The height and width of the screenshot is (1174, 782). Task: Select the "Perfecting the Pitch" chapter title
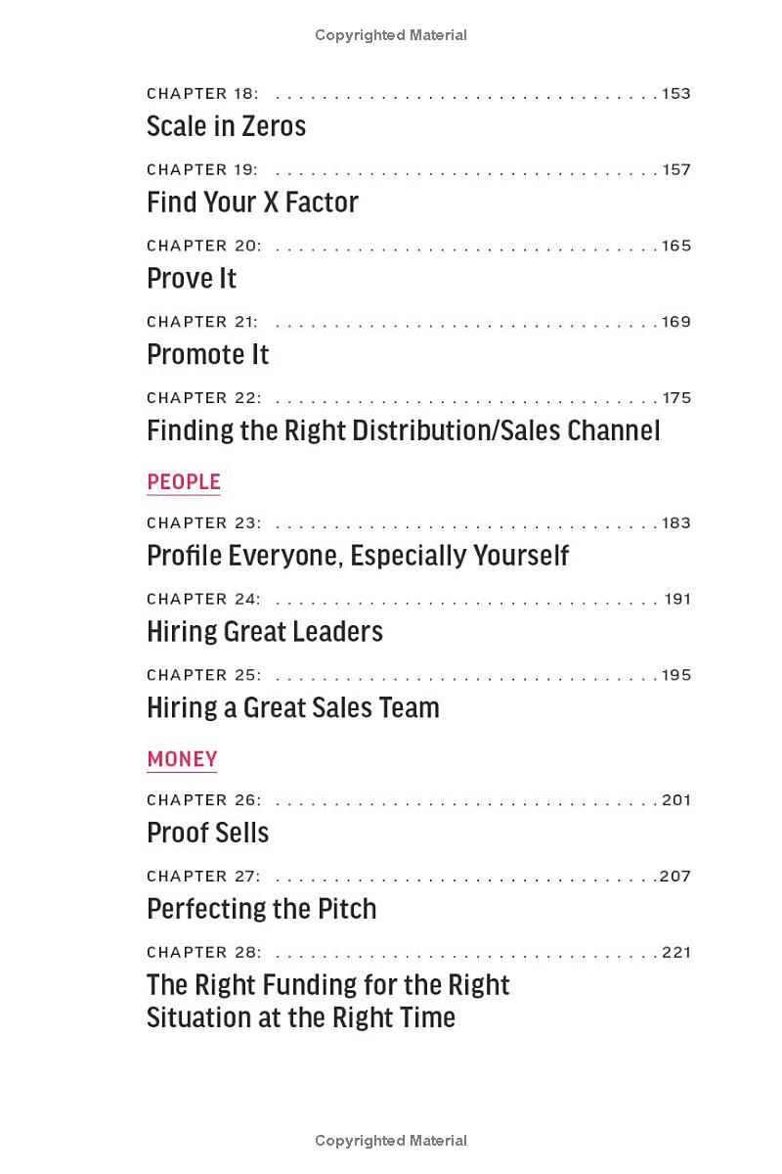261,909
